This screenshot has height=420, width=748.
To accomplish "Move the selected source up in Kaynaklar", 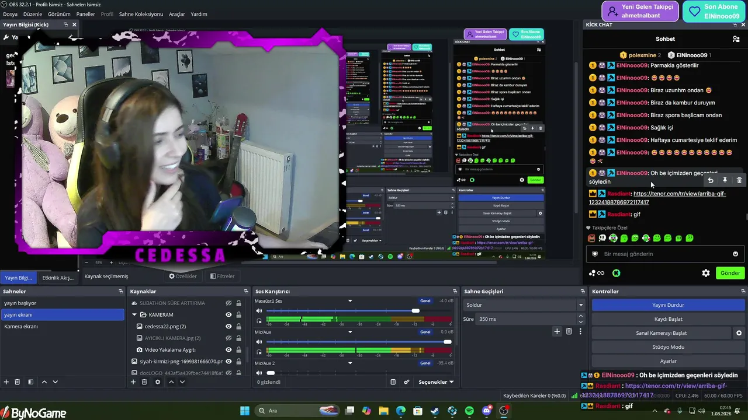I will pyautogui.click(x=171, y=382).
